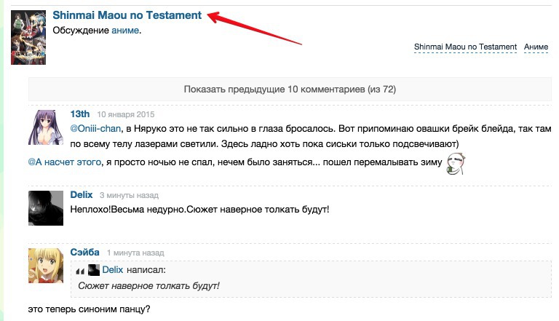Screen dimensions: 559x321
Task: Open the Delix link in the quote header
Action: coord(112,270)
